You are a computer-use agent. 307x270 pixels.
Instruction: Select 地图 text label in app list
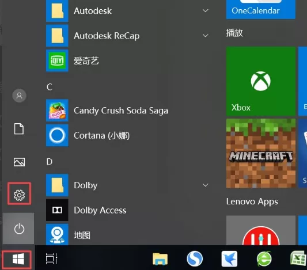point(82,235)
